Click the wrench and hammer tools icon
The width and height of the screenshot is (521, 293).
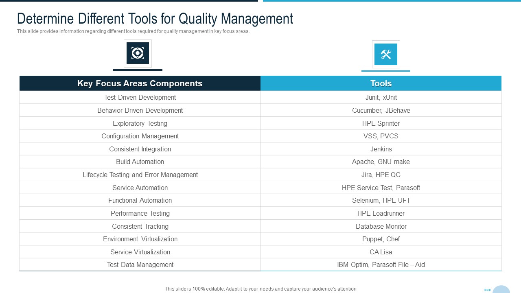tap(386, 54)
